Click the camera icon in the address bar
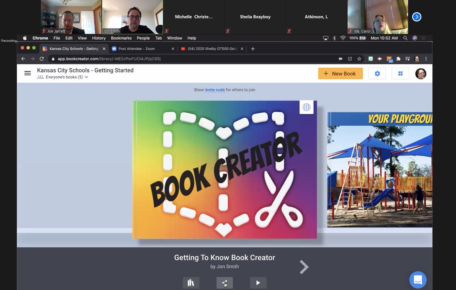Screen dimensions: 456x290 click(340, 59)
